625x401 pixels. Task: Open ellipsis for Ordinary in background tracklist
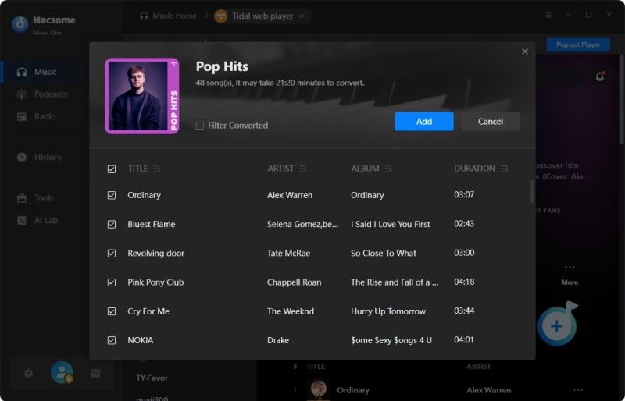[578, 390]
